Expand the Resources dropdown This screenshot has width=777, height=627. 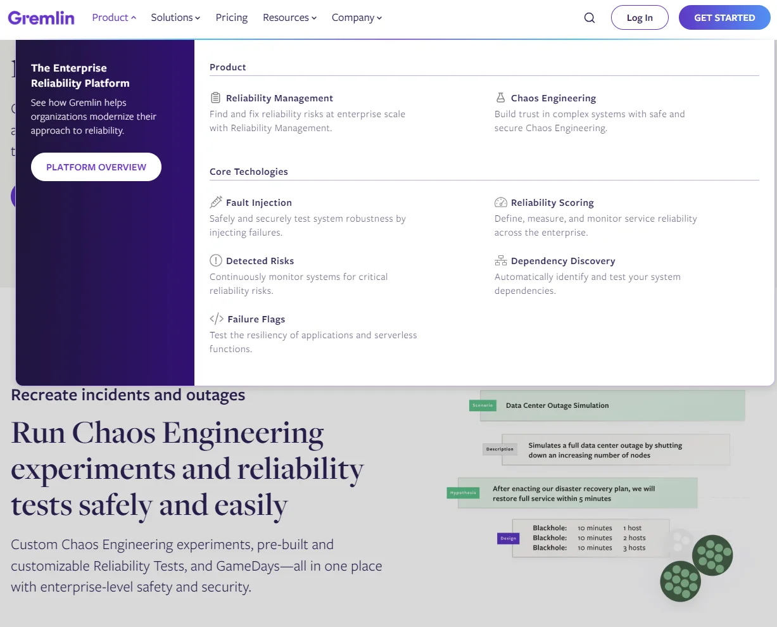pos(289,18)
